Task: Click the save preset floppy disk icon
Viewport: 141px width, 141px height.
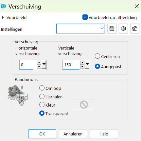Action: 112,29
